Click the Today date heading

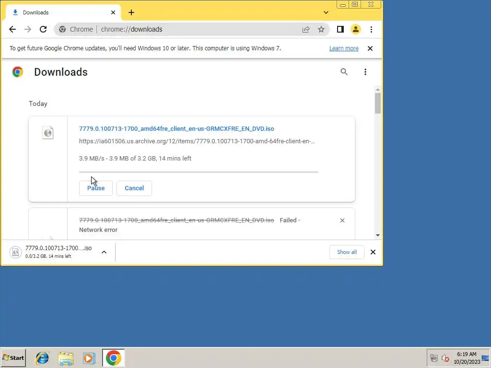tap(38, 104)
